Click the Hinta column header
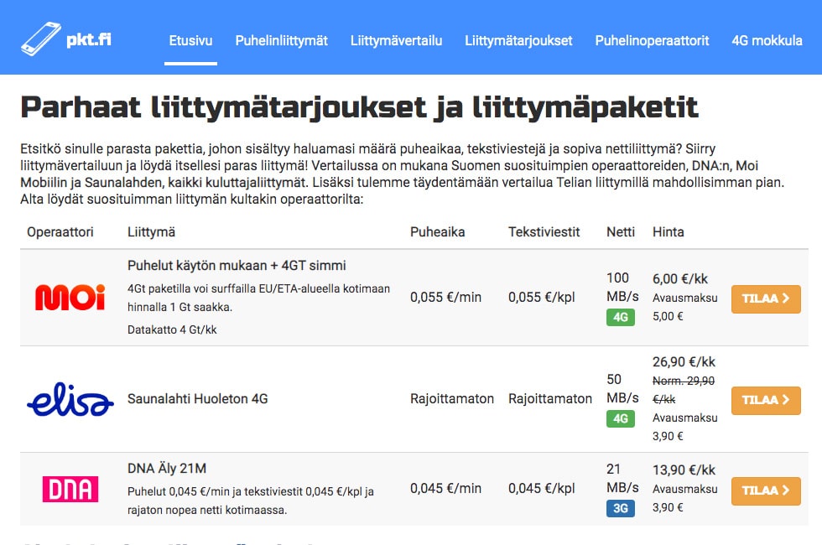Image resolution: width=822 pixels, height=545 pixels. 668,232
